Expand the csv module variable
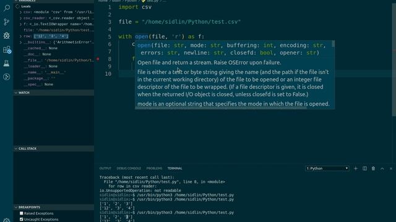Screen dimensions: 396x222 (20, 12)
